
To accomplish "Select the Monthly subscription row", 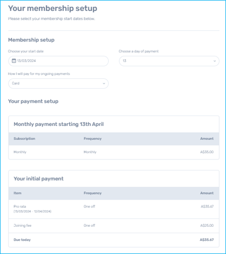I will [x=114, y=152].
